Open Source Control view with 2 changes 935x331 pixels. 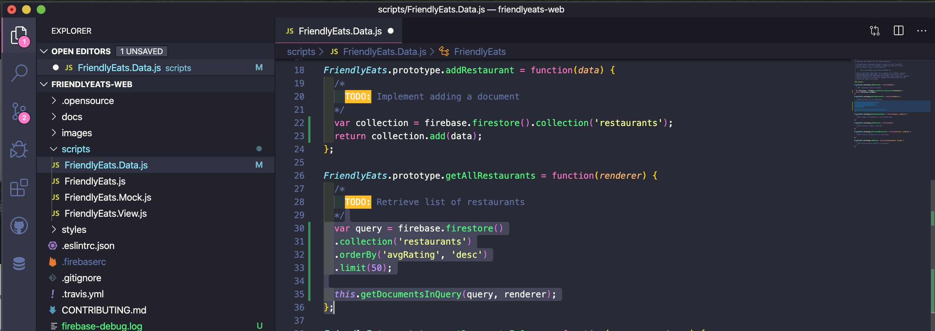(x=19, y=112)
